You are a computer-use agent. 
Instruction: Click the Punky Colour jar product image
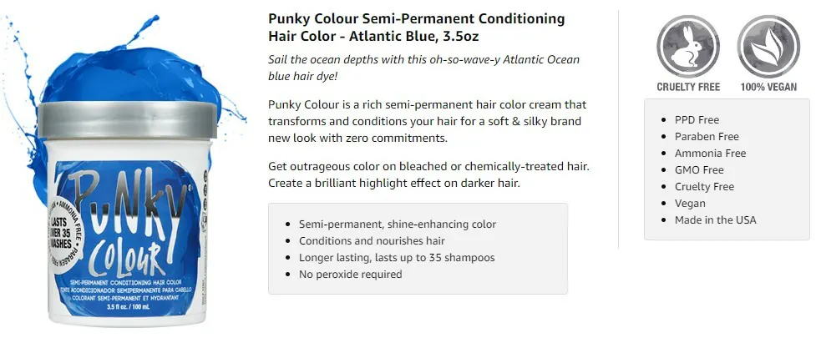point(127,213)
